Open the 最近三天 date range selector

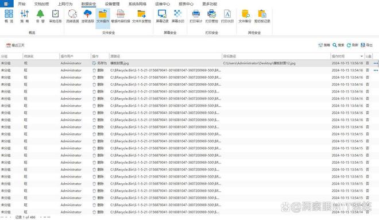pos(16,45)
